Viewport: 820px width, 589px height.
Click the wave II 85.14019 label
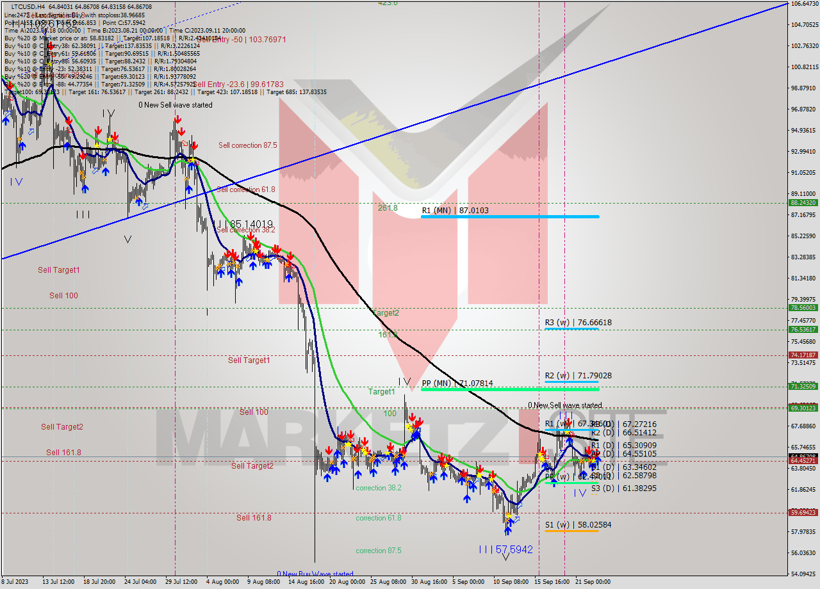click(245, 225)
